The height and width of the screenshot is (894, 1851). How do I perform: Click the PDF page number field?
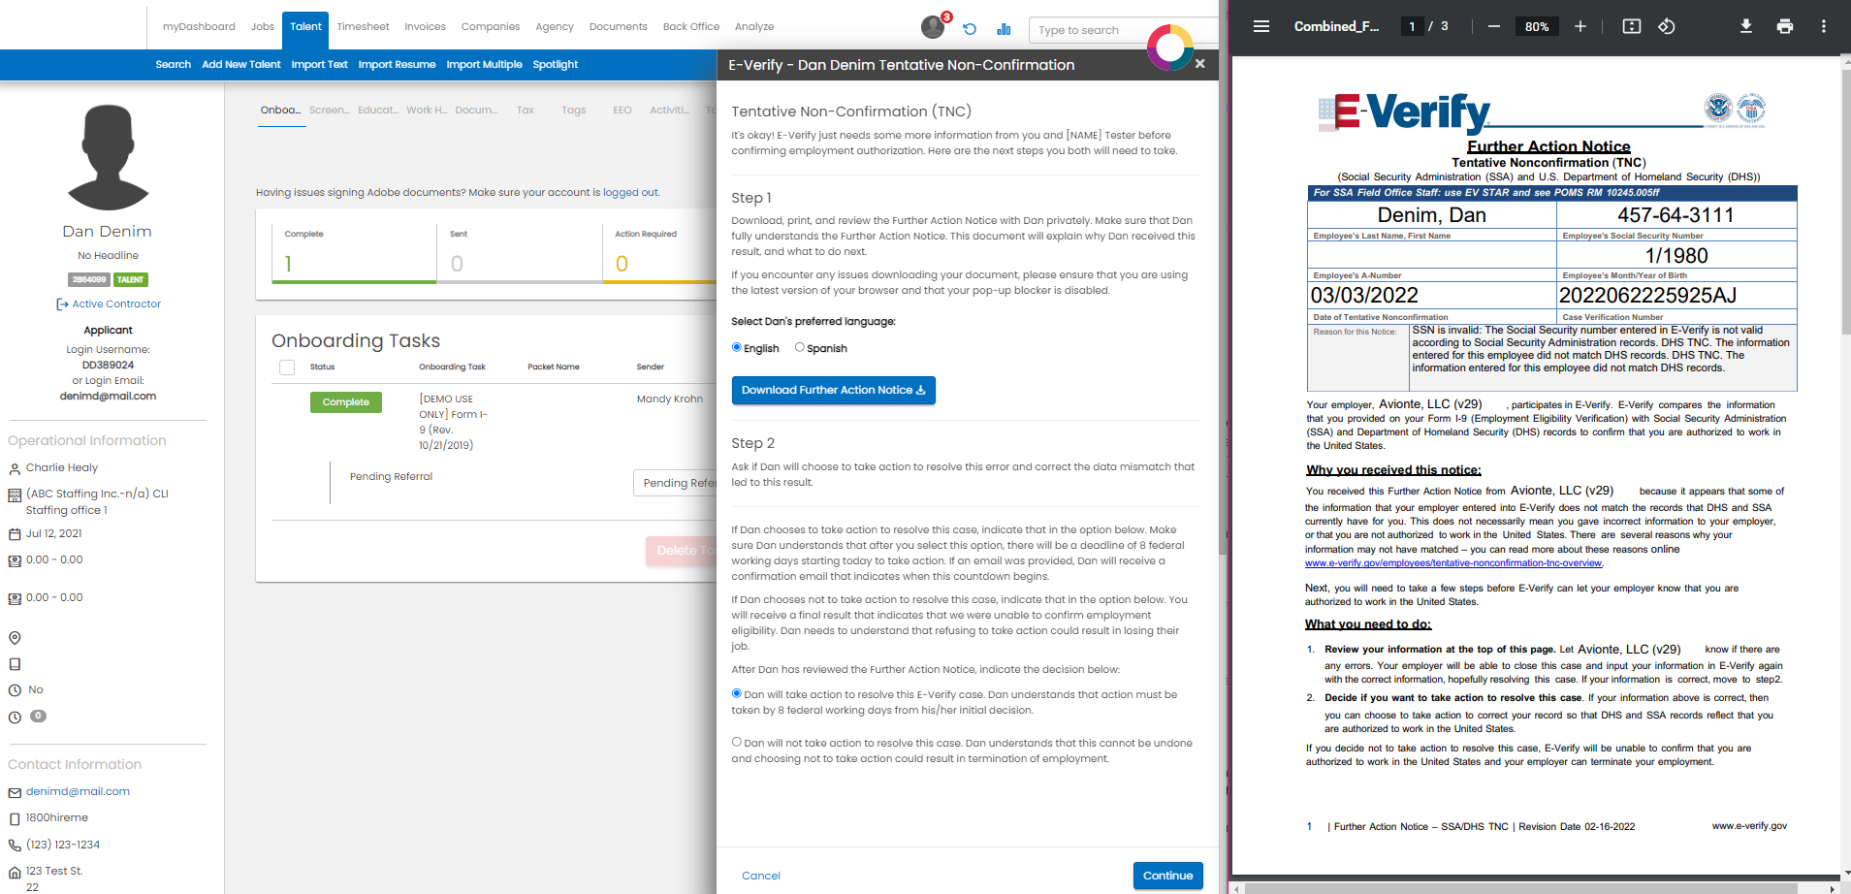click(x=1412, y=26)
